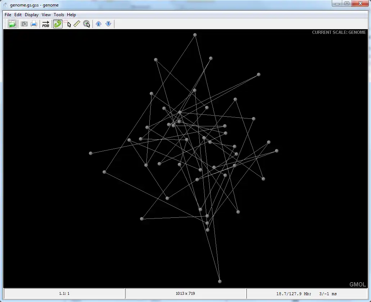
Task: Open the Help menu
Action: pyautogui.click(x=71, y=15)
